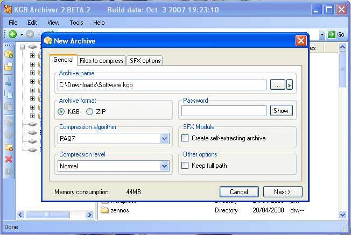Click inside the Archive name field

162,84
